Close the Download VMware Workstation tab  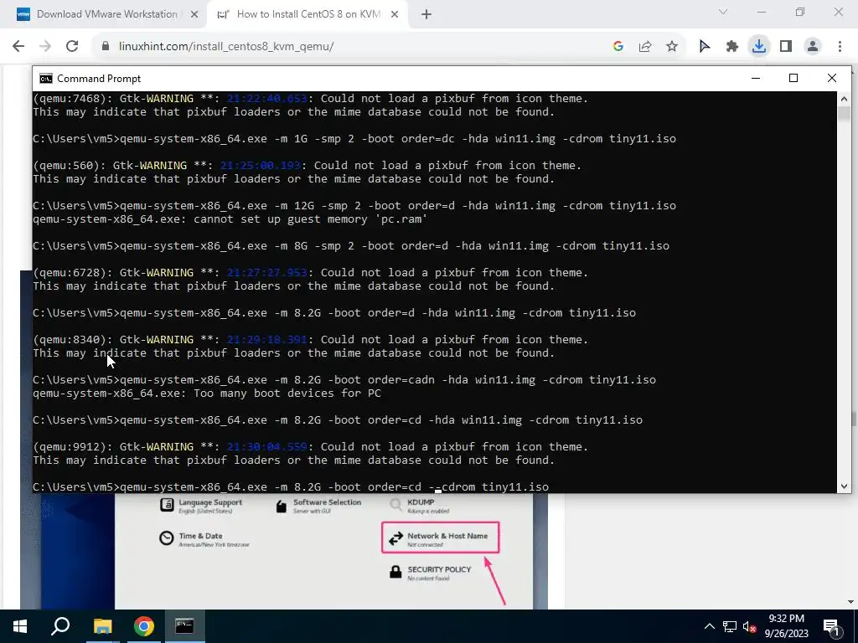click(194, 15)
